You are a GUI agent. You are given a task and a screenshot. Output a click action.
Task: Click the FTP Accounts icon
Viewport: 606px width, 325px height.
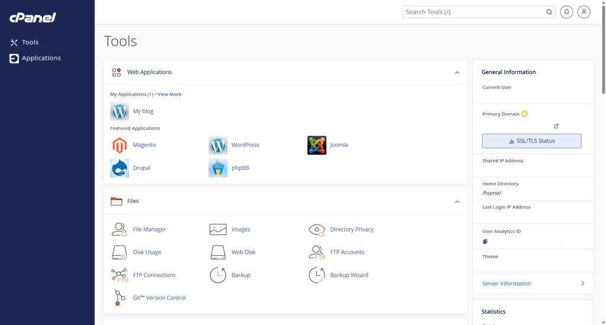pos(317,252)
